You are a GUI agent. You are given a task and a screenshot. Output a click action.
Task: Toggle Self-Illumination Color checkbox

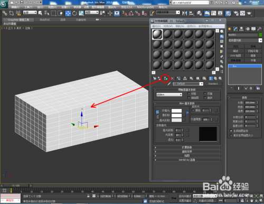click(193, 110)
